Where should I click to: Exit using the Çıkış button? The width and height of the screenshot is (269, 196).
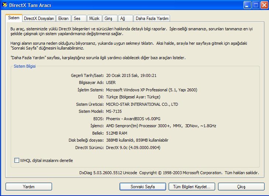pyautogui.click(x=241, y=186)
